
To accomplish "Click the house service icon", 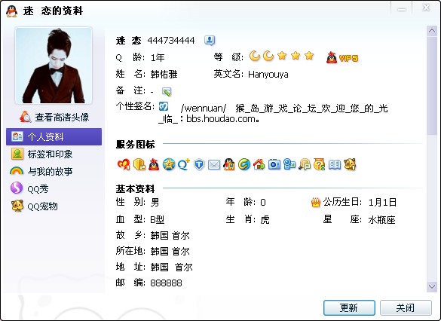I will point(259,164).
